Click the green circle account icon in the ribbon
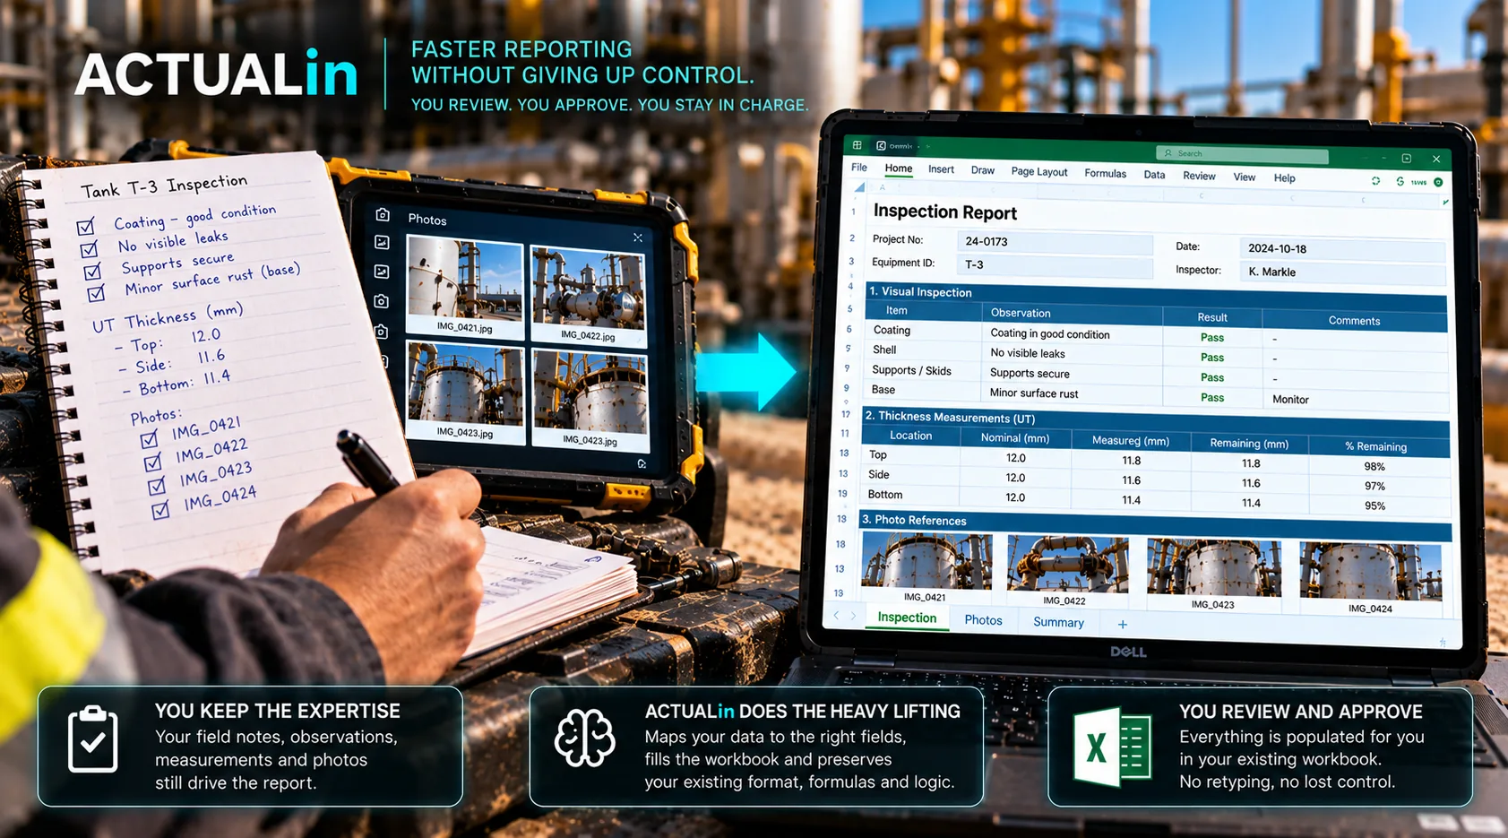1508x838 pixels. pos(1438,182)
